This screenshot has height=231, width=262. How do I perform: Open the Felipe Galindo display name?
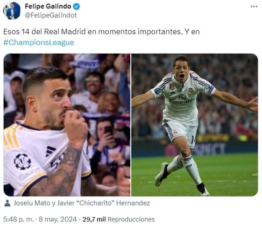tap(48, 7)
